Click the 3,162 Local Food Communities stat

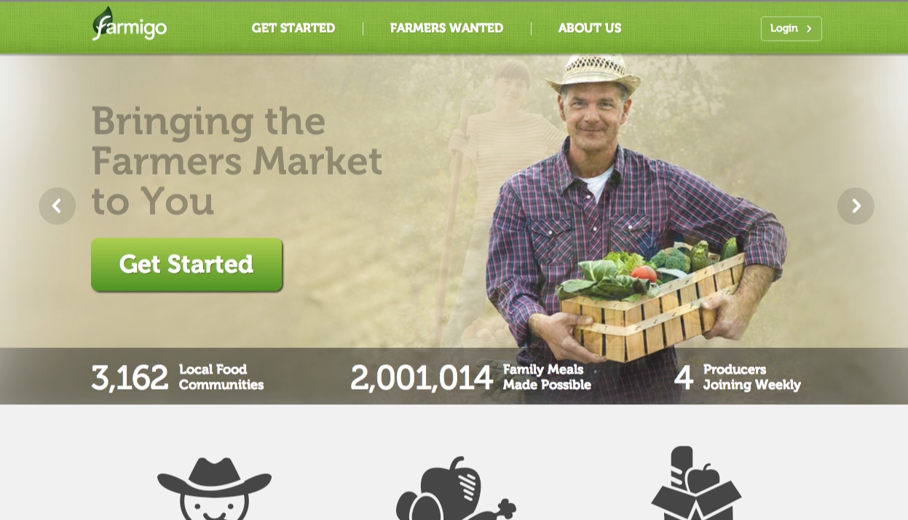(177, 377)
